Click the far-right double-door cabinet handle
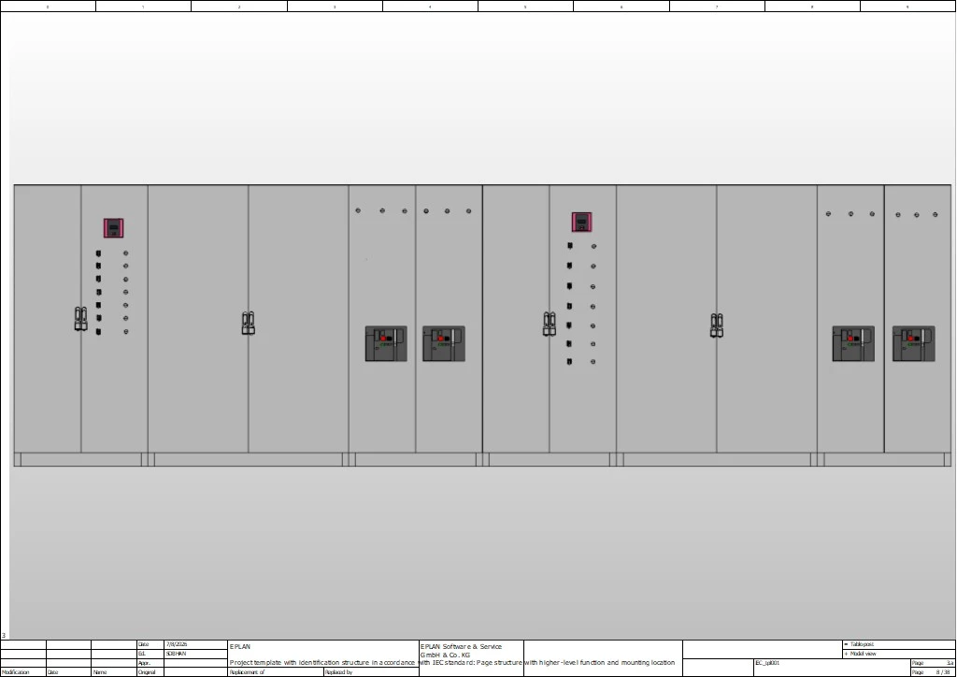Image resolution: width=957 pixels, height=677 pixels. point(717,325)
